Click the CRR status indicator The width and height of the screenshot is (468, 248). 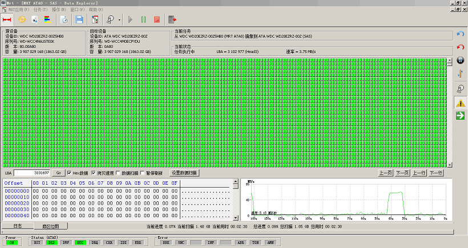tap(109, 243)
